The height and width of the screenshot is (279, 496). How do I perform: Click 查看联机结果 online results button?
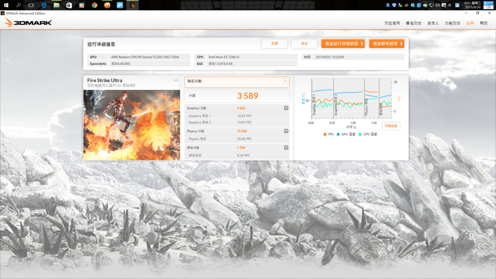[386, 44]
